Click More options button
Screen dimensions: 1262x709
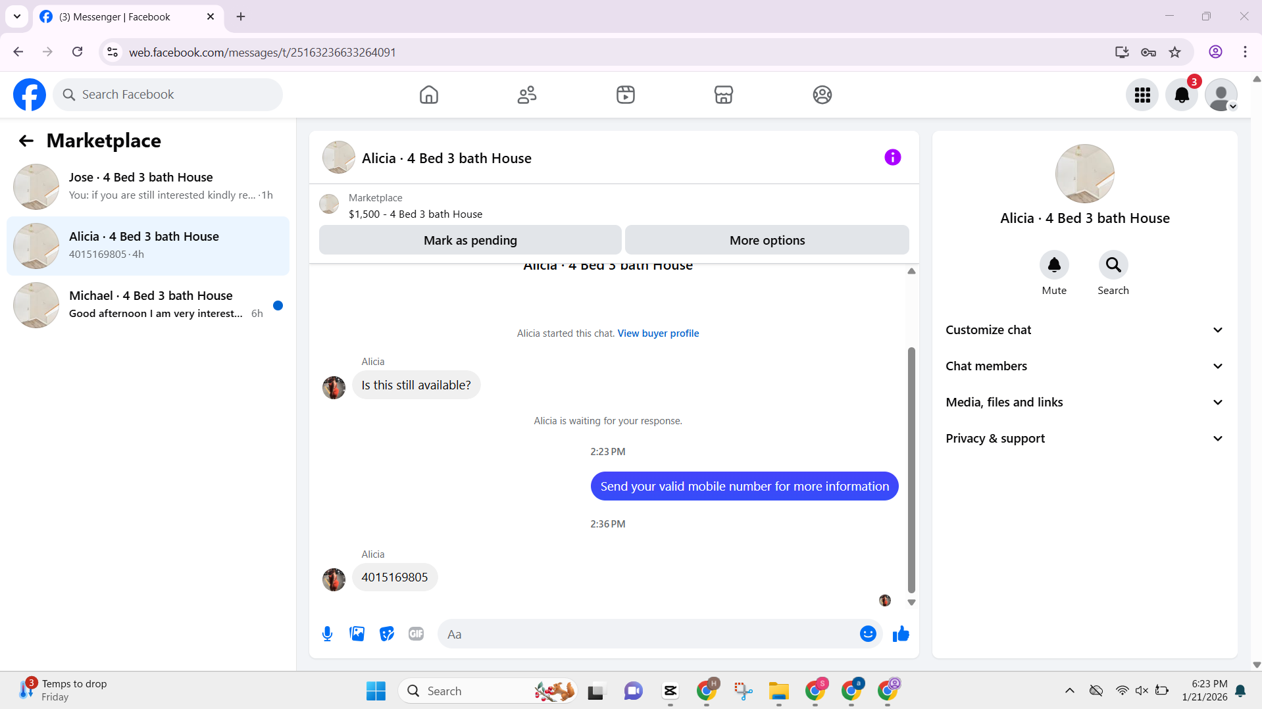(767, 240)
